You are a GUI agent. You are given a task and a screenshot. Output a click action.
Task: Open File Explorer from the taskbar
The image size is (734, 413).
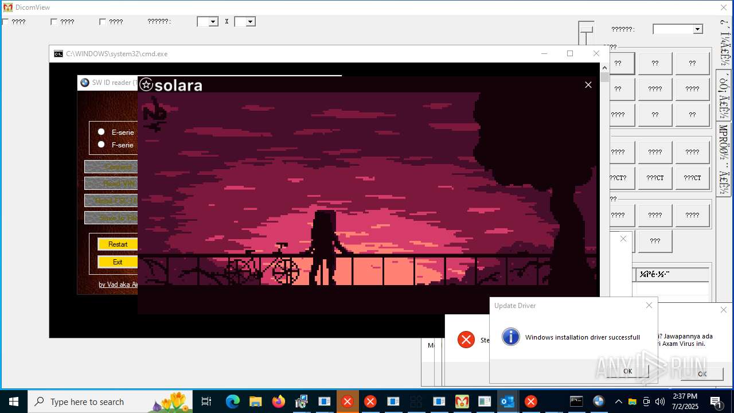[256, 402]
